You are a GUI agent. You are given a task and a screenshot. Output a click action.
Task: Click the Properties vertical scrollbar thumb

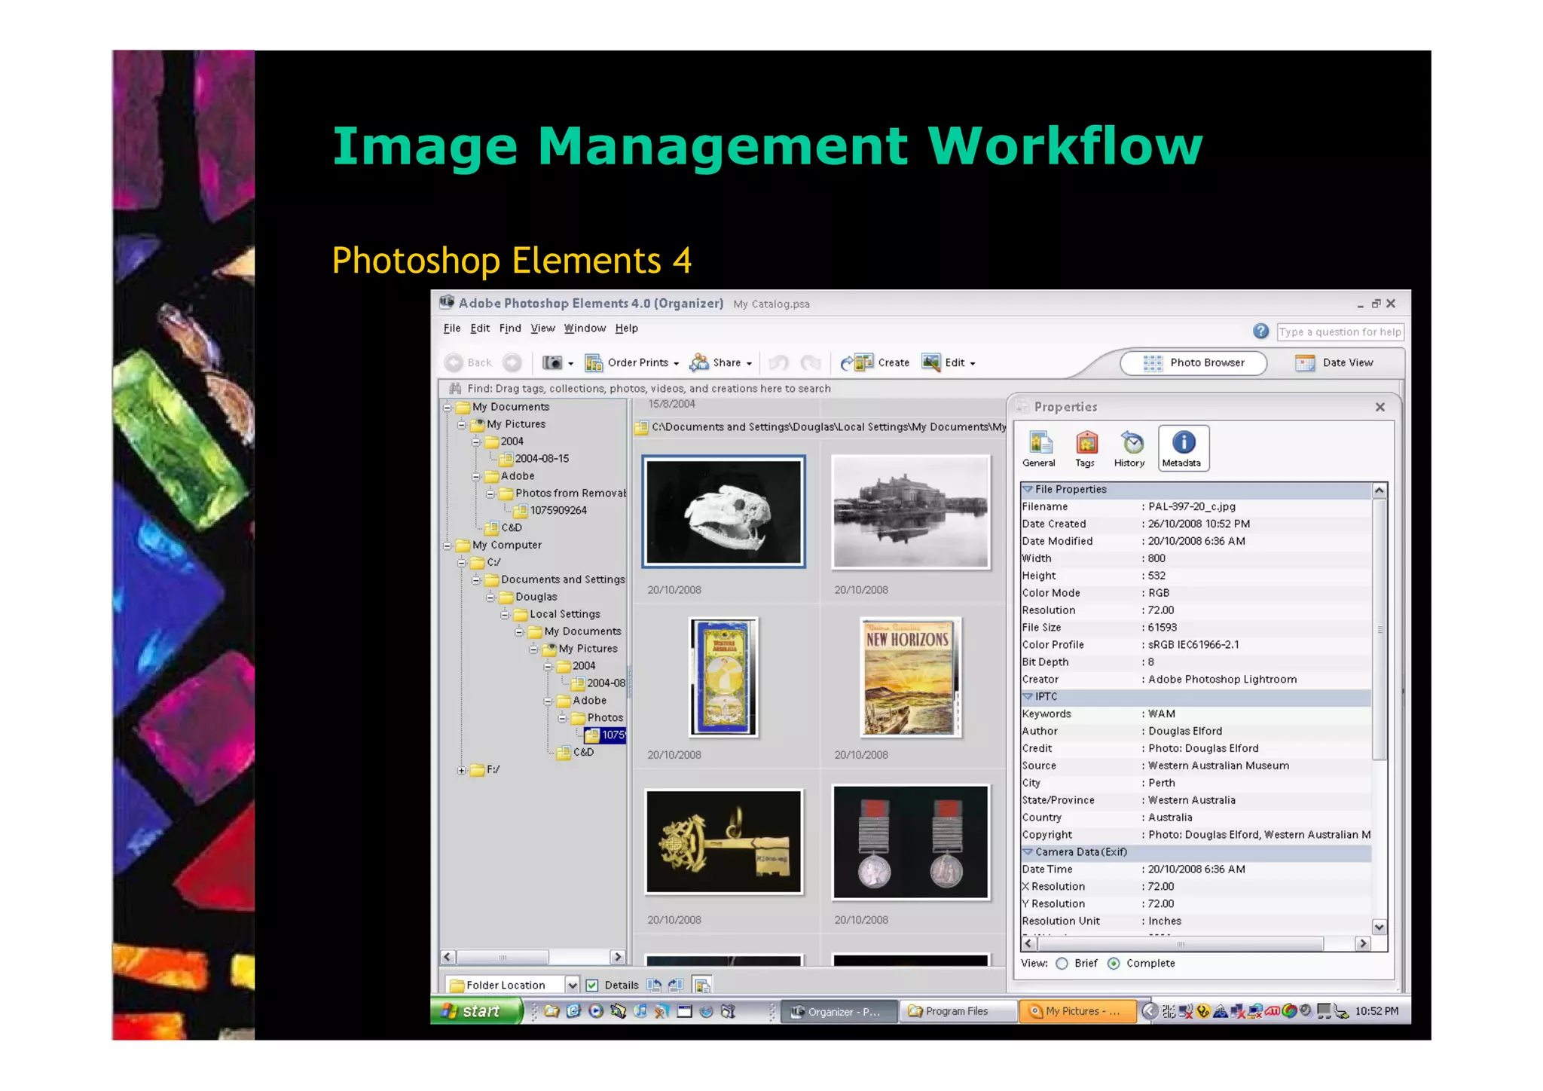(1380, 629)
